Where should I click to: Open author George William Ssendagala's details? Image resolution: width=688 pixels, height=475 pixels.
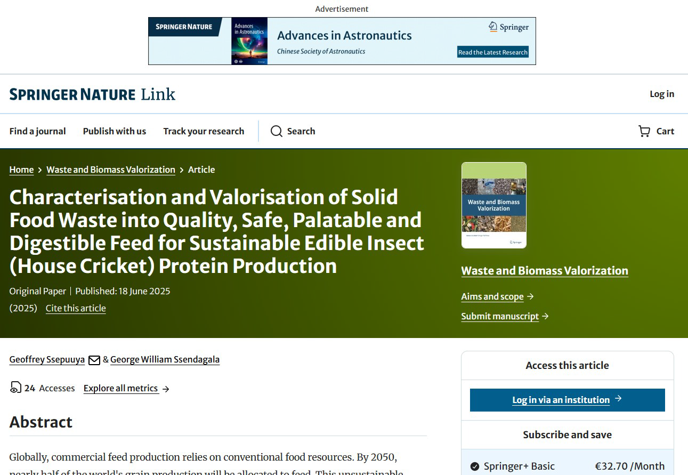click(165, 359)
